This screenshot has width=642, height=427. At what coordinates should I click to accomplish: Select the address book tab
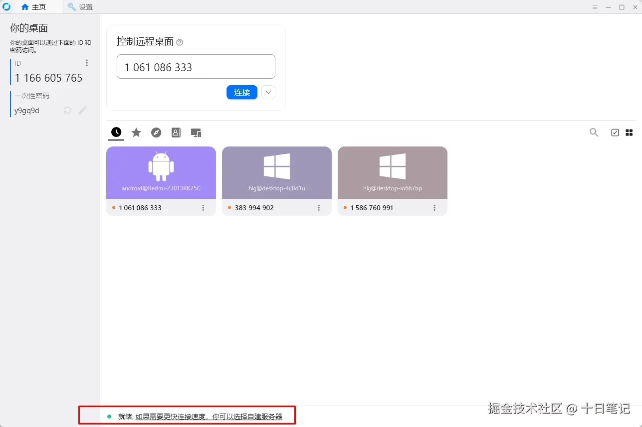tap(176, 133)
